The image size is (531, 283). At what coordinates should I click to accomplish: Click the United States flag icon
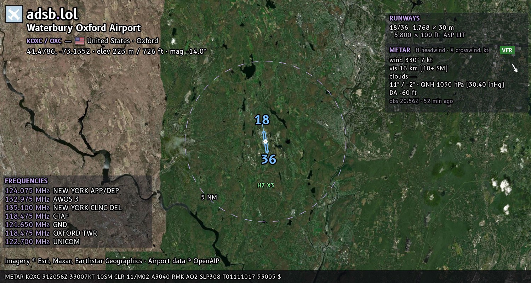79,41
